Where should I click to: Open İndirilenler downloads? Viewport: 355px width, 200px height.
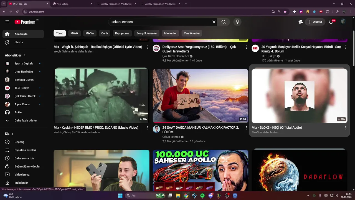click(x=23, y=183)
